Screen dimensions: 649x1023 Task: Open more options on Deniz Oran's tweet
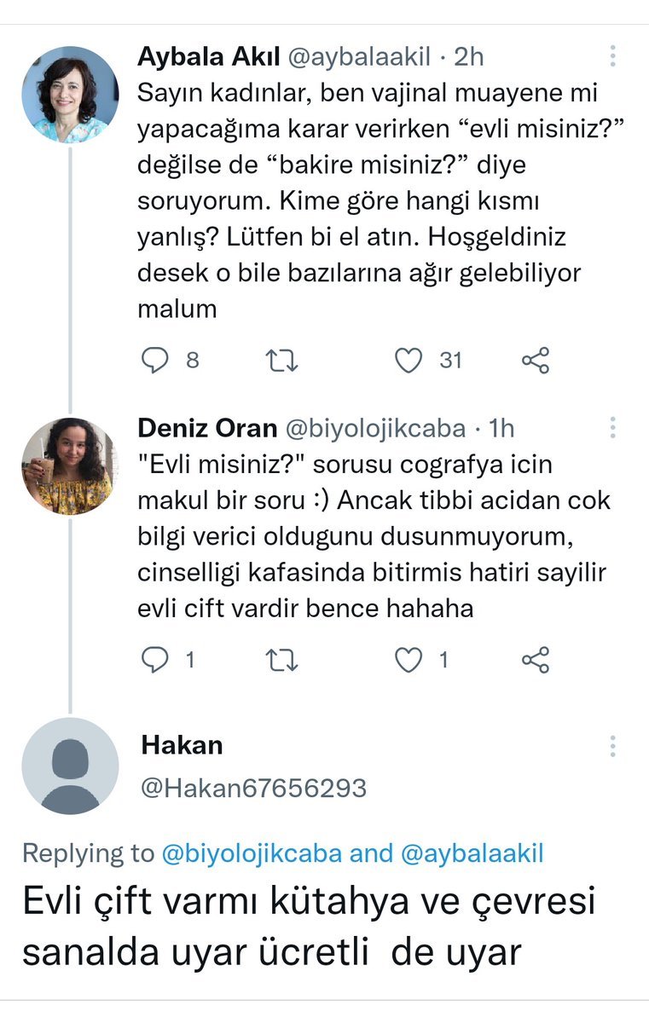click(x=613, y=427)
